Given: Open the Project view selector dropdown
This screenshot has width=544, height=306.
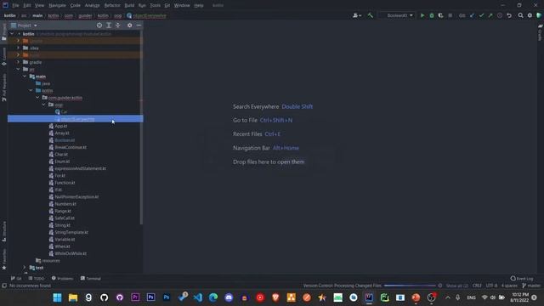Looking at the screenshot, I should pos(25,25).
